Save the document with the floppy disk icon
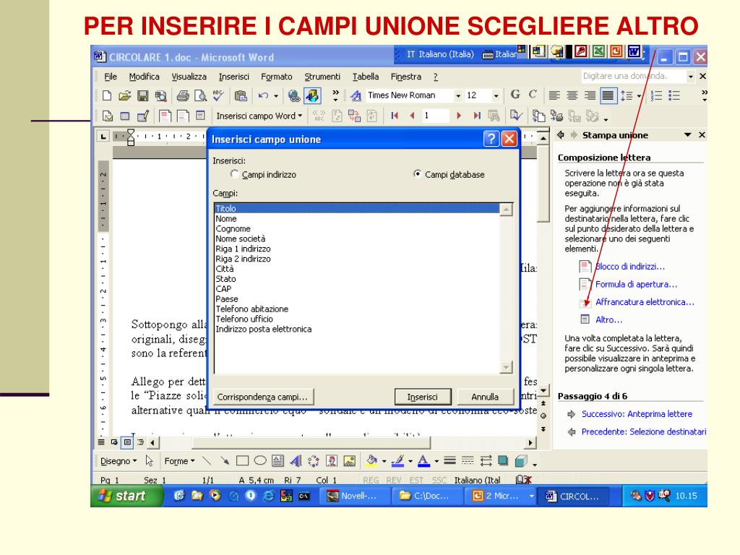The width and height of the screenshot is (740, 555). pos(142,96)
